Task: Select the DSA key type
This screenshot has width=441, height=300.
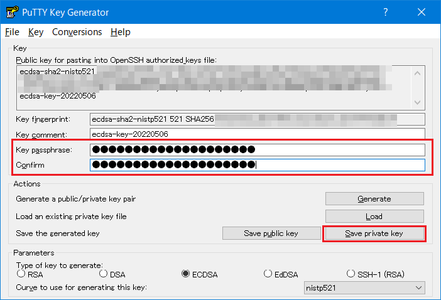Action: (104, 274)
